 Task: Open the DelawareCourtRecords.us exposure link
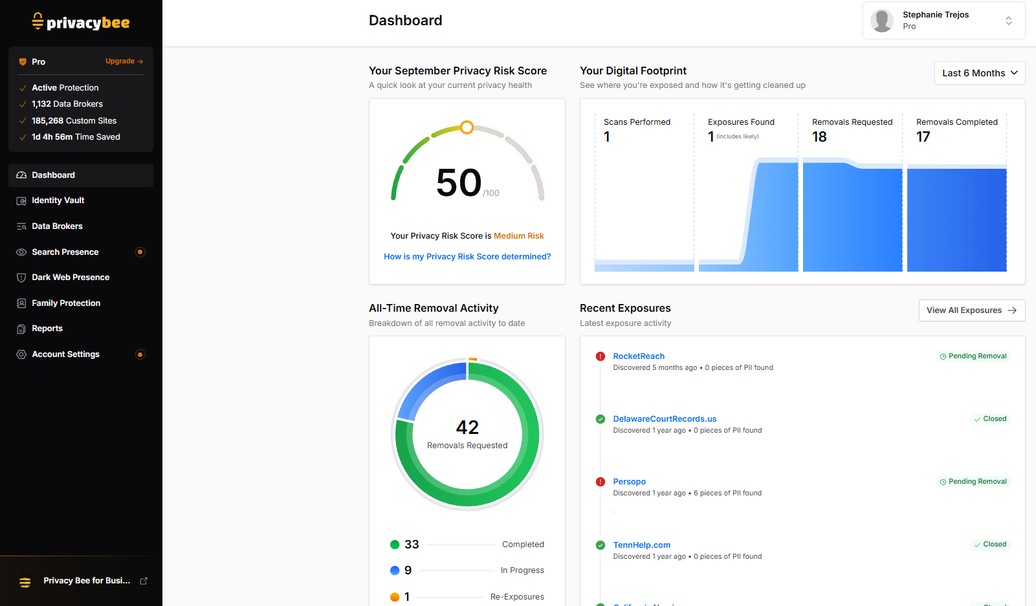665,419
